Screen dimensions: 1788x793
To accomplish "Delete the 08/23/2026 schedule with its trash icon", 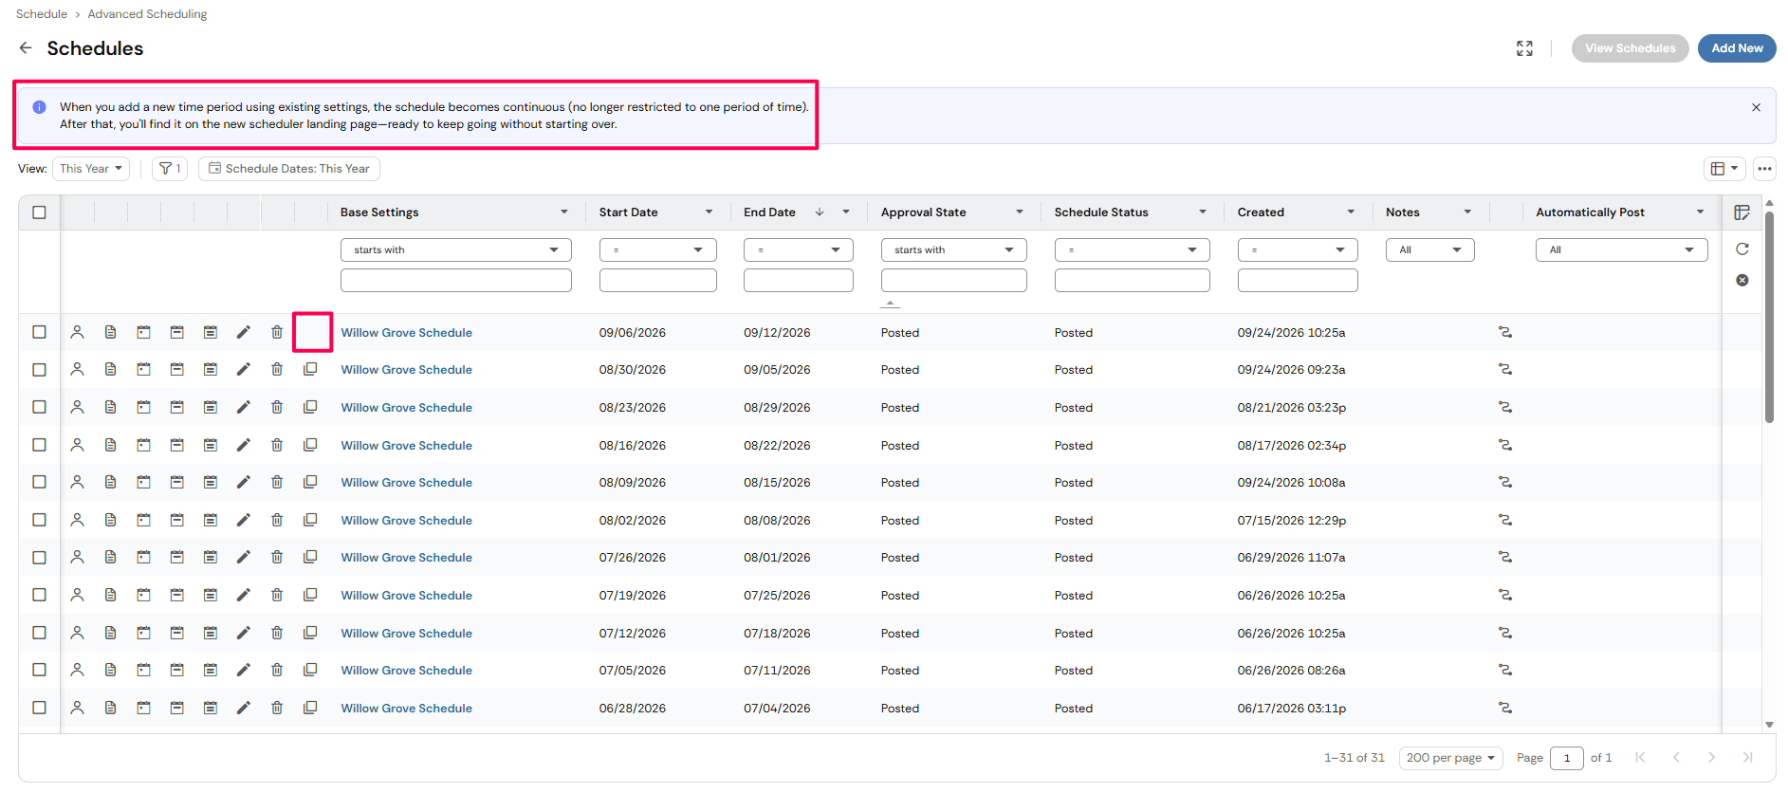I will pyautogui.click(x=277, y=407).
